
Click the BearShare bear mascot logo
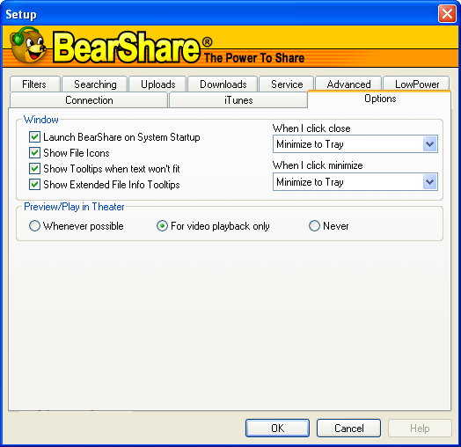click(x=28, y=45)
